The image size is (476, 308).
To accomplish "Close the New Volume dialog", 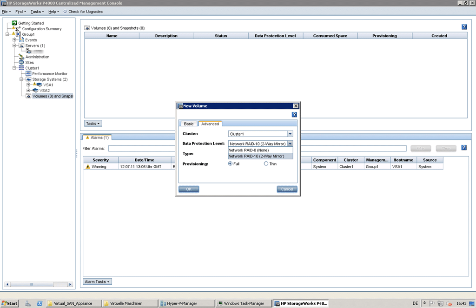I will [296, 106].
